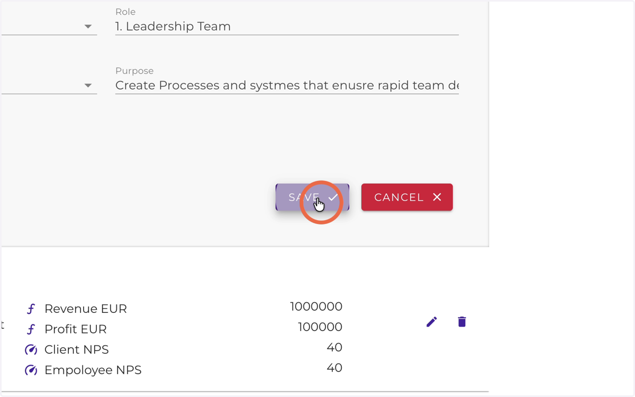Click the function icon beside Revenue EUR
635x397 pixels.
[31, 309]
